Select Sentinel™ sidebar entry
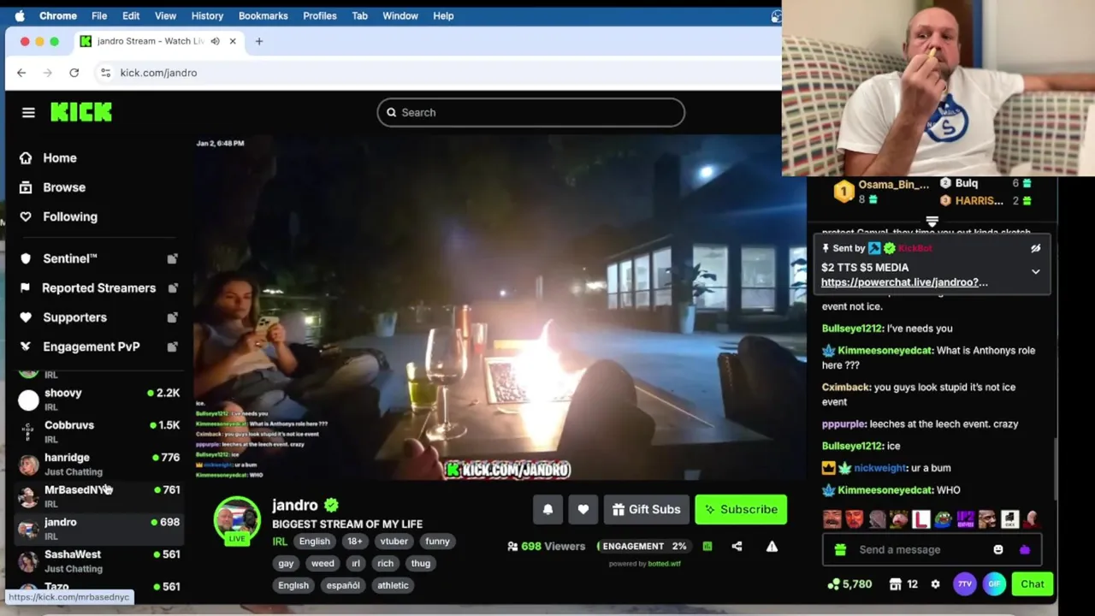 click(x=69, y=258)
